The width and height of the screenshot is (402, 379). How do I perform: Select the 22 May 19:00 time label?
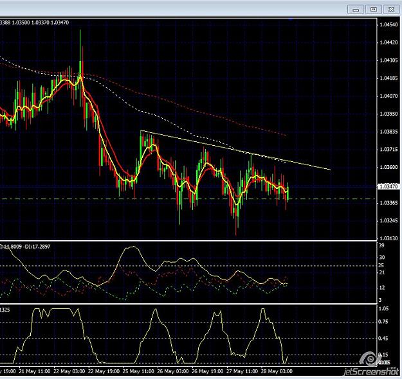(x=104, y=371)
